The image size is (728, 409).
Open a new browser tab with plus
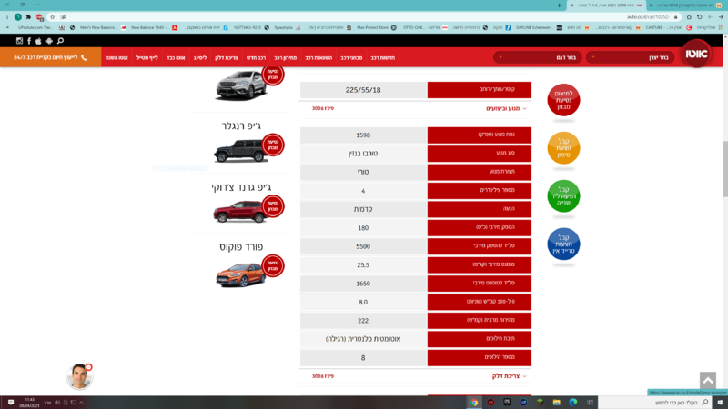point(559,5)
